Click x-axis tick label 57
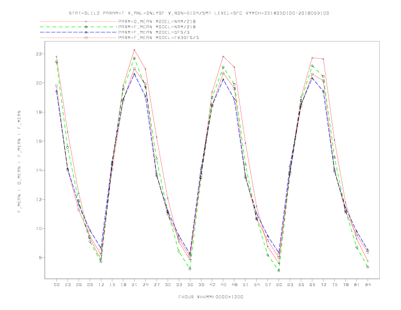401x310 pixels. [268, 285]
